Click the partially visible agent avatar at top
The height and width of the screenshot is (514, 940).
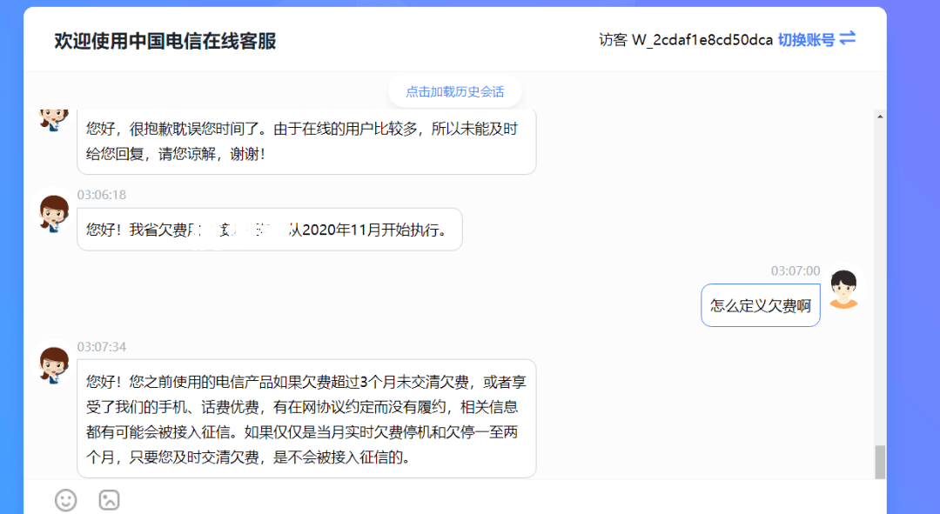[x=54, y=119]
